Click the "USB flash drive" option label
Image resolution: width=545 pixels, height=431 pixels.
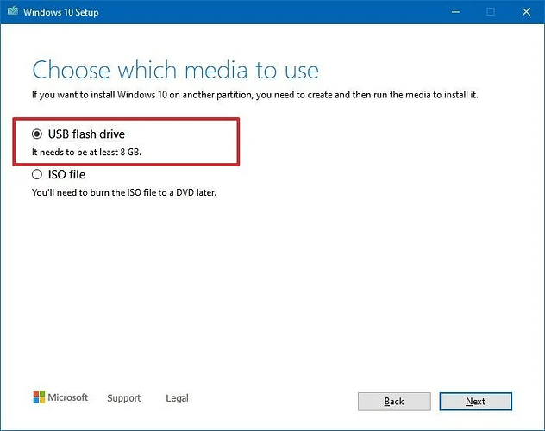[x=86, y=134]
